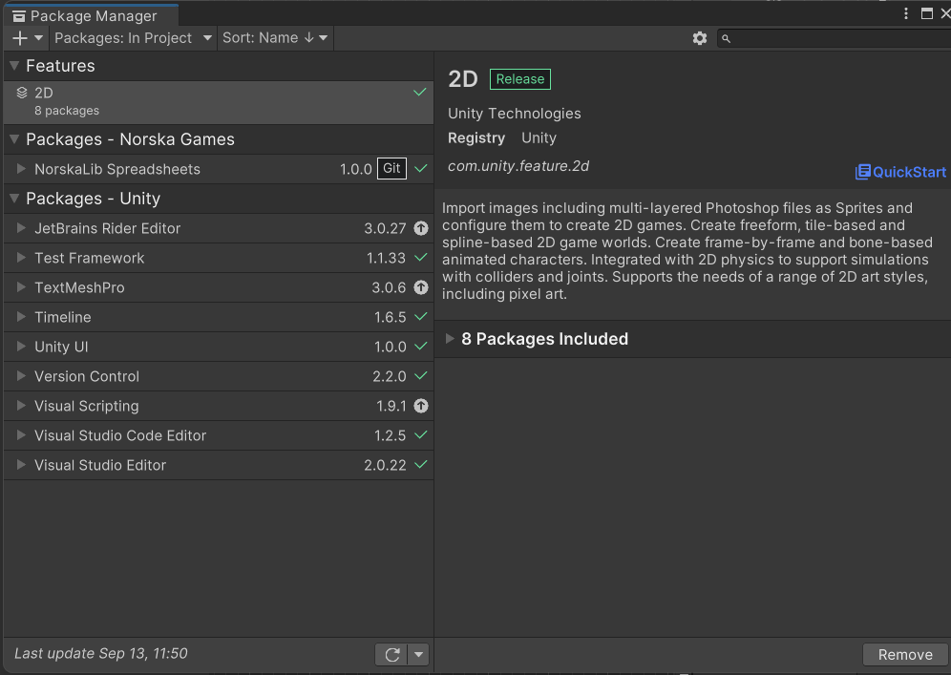Select the Visual Studio Code Editor name
Screen dimensions: 951x675
point(120,435)
